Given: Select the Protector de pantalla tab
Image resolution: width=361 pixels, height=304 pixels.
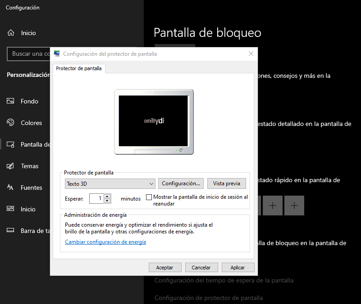Looking at the screenshot, I should tap(79, 68).
